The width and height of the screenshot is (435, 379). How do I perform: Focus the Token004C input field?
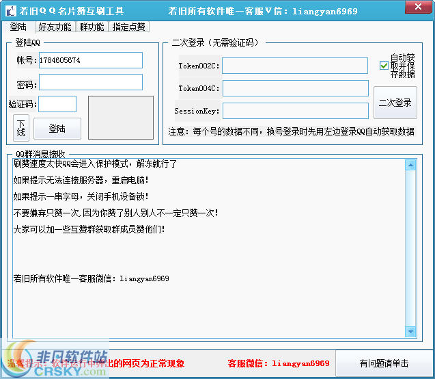click(x=296, y=88)
